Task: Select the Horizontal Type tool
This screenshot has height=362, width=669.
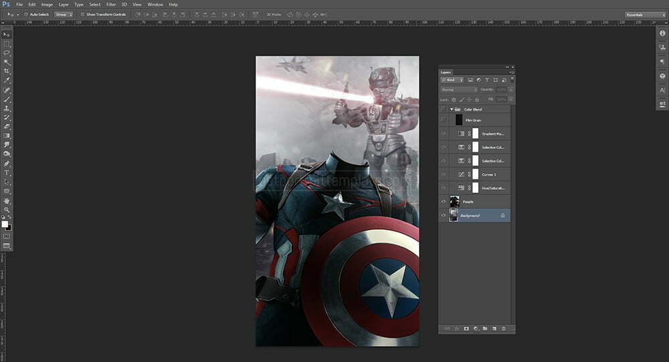Action: [x=7, y=173]
